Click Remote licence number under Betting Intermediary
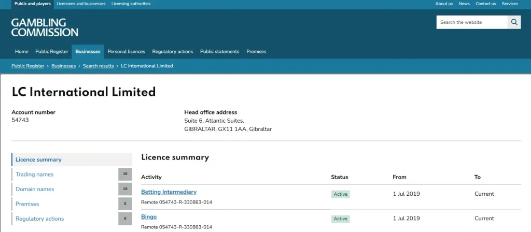 [x=176, y=202]
